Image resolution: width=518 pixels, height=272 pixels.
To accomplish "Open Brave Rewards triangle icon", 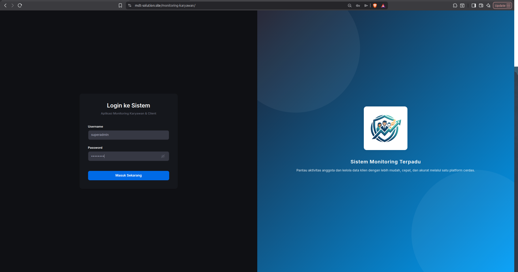I will (383, 6).
